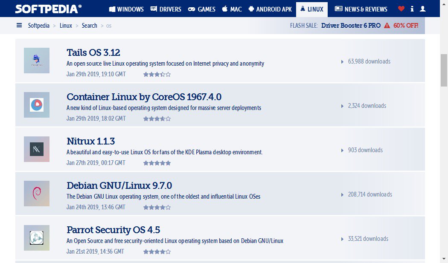Click the 'os' breadcrumb search term

click(108, 26)
